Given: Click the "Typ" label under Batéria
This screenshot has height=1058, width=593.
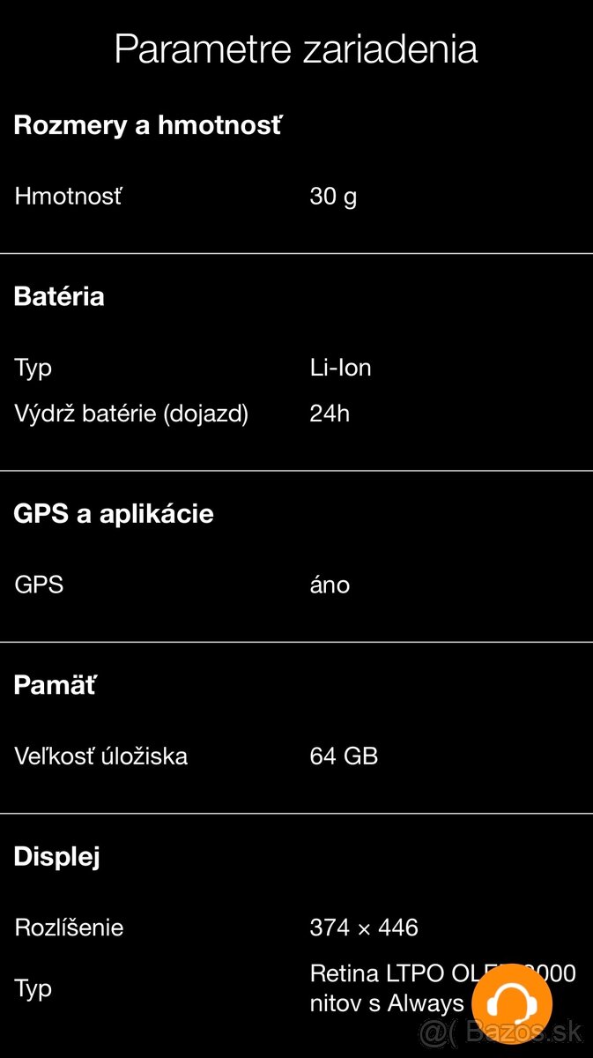Looking at the screenshot, I should (34, 368).
